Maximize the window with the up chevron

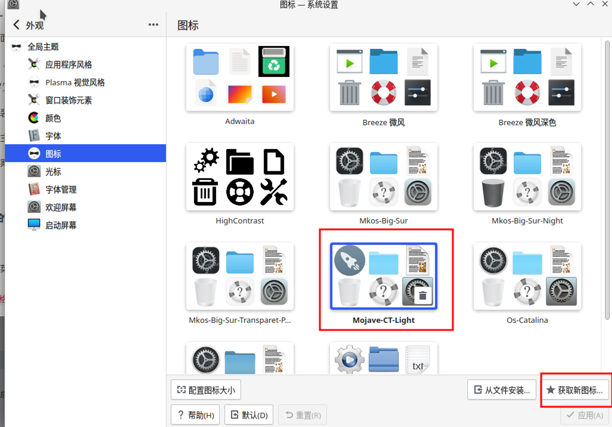click(591, 4)
